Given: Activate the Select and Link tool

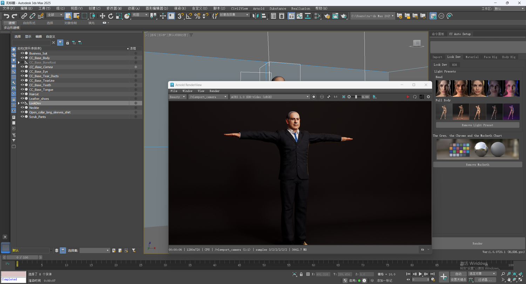Looking at the screenshot, I should [x=24, y=16].
